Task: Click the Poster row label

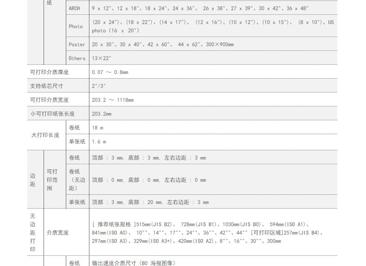Action: (77, 44)
